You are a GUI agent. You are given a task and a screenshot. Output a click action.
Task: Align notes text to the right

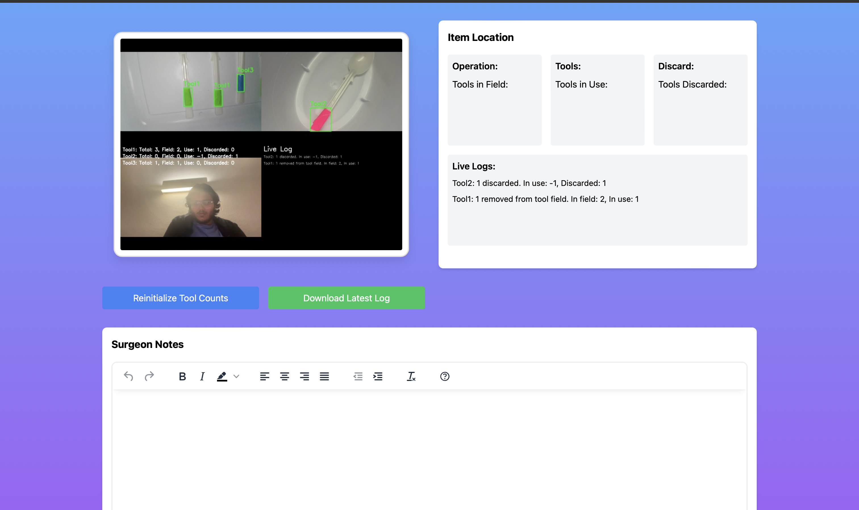[304, 376]
